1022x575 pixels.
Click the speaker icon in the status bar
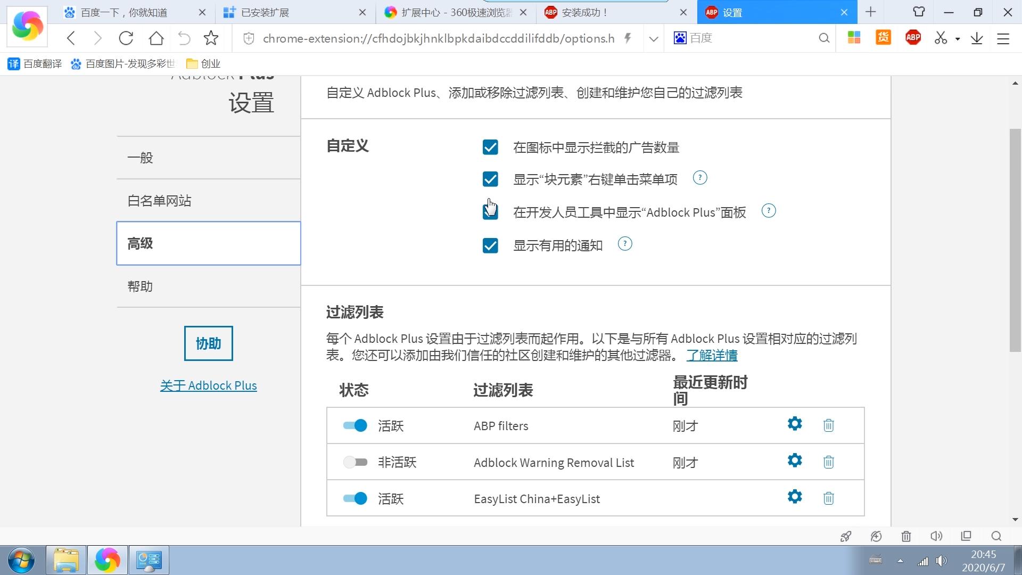[936, 536]
